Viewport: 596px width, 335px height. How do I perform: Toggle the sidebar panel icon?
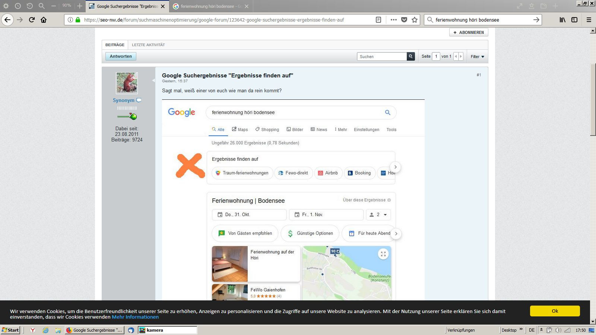click(x=574, y=20)
